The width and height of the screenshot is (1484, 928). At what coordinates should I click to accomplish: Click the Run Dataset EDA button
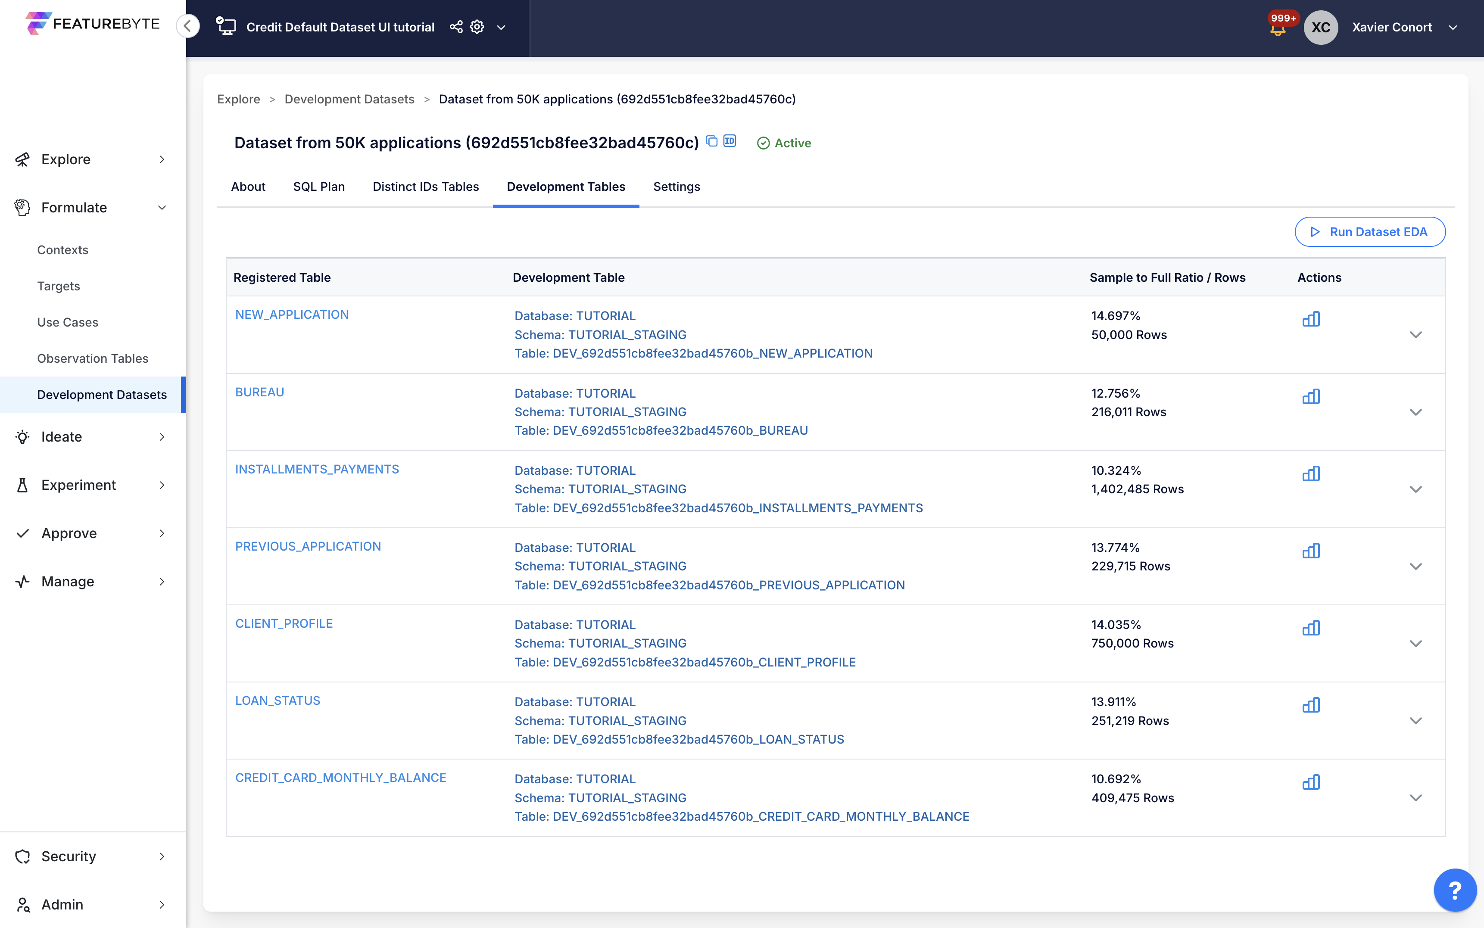pos(1370,232)
